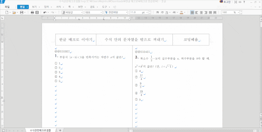
Task: Toggle strikethrough text formatting
Action: [x=174, y=12]
